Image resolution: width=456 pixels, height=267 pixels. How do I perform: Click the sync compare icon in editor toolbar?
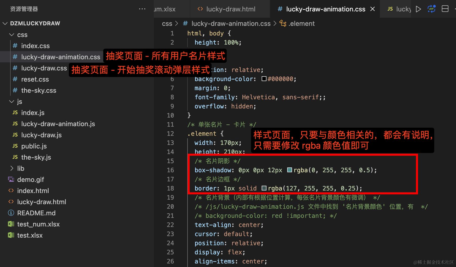tap(431, 9)
